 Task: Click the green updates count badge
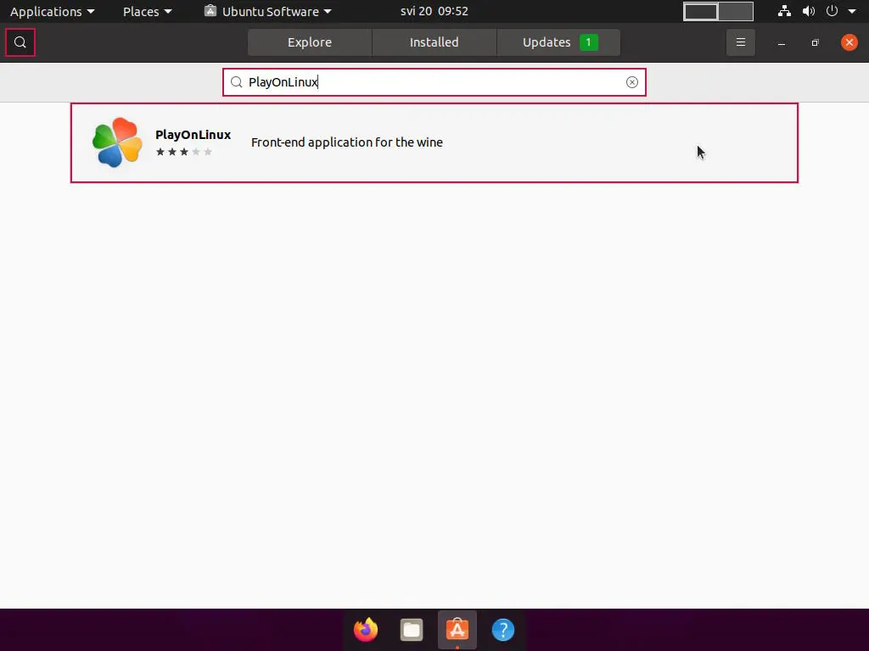(x=589, y=42)
